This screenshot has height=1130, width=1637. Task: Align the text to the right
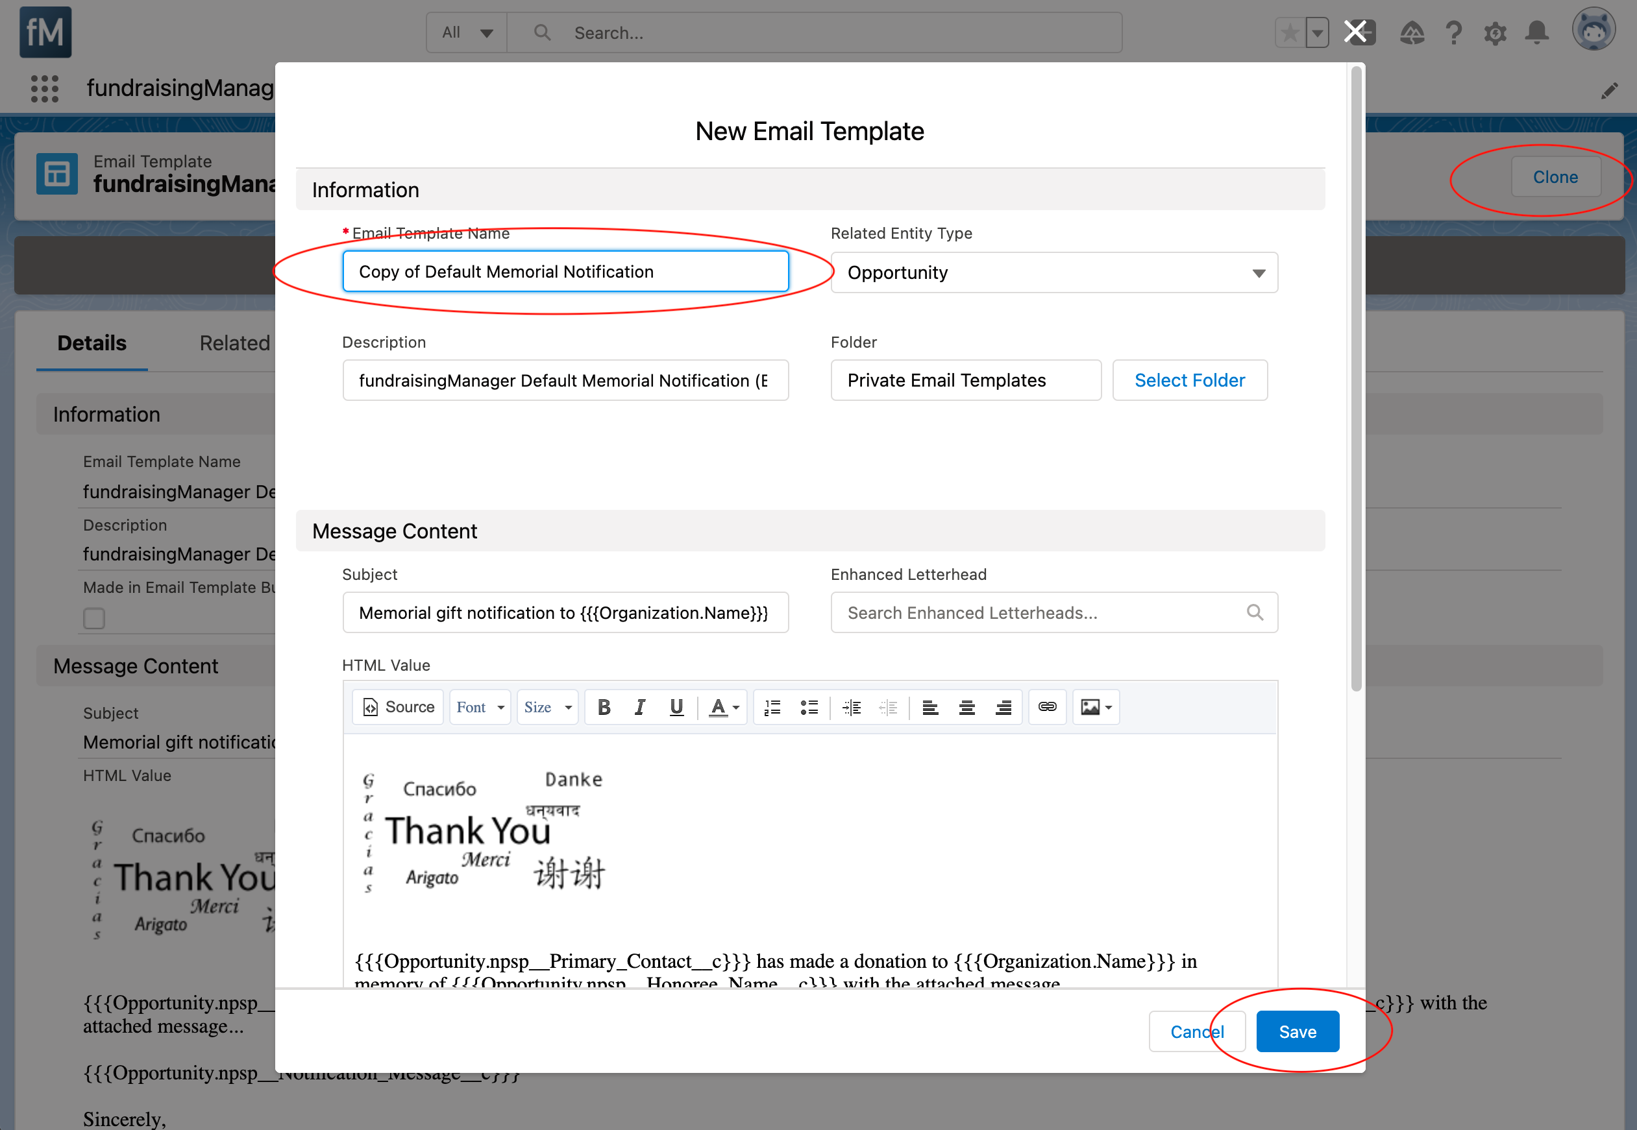point(1003,706)
